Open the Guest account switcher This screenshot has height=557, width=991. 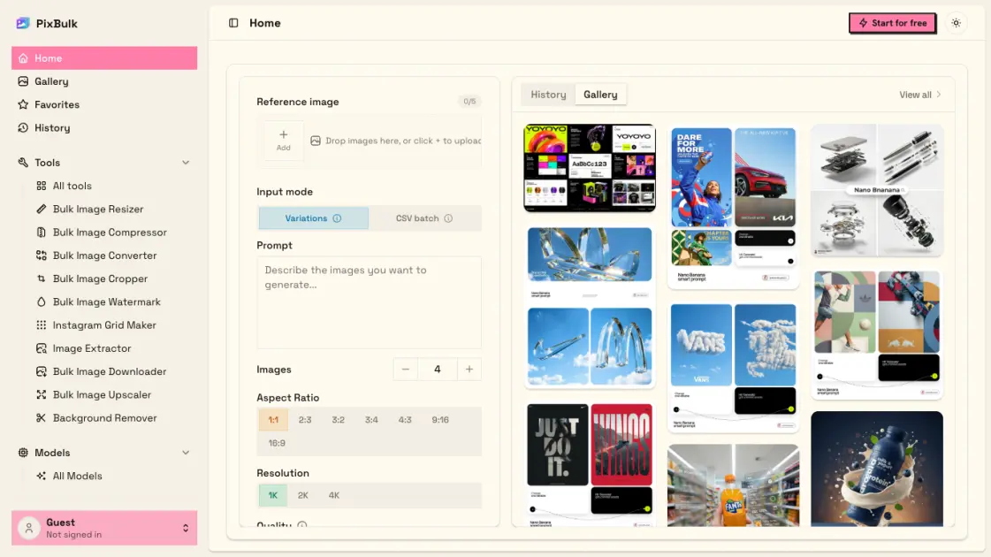coord(104,528)
